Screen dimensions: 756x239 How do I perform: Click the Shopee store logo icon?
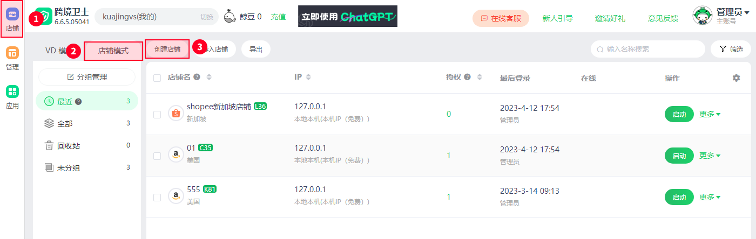point(175,114)
